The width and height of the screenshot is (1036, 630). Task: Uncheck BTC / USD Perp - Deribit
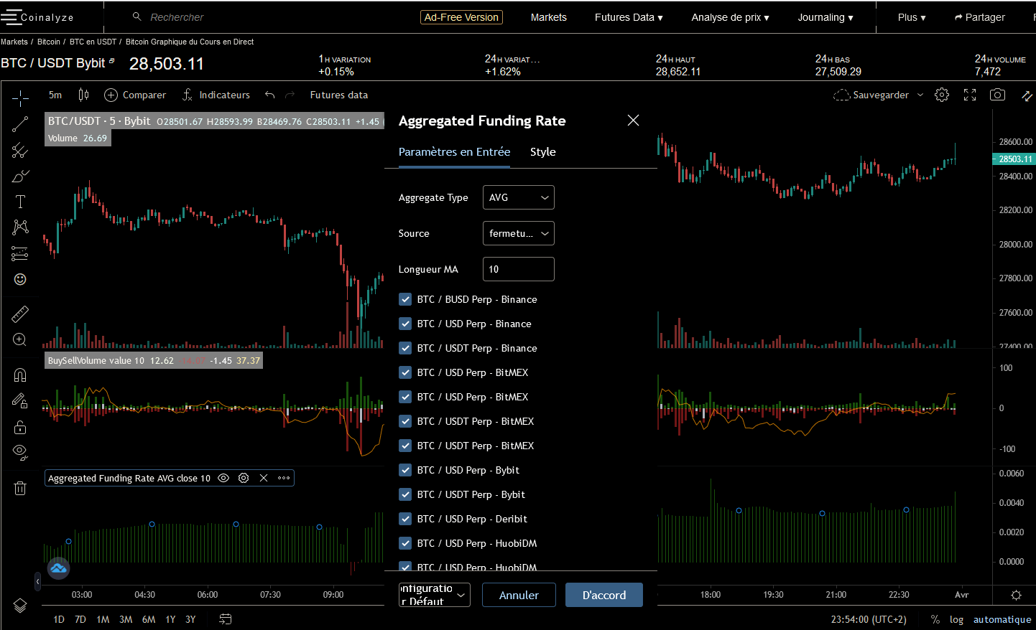pos(405,519)
